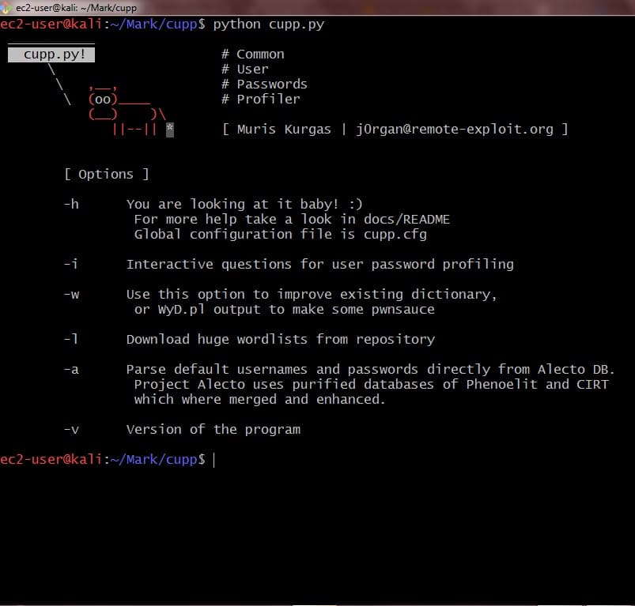Click 'Use this option to improve existing dictionary,'

(312, 295)
